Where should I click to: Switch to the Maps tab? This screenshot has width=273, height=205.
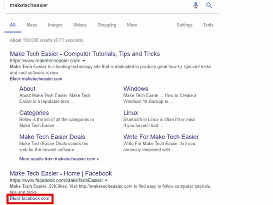point(32,25)
